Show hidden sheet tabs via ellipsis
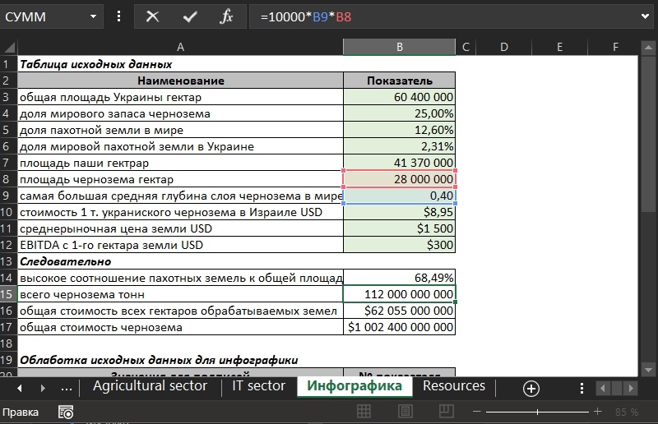658x424 pixels. tap(67, 388)
